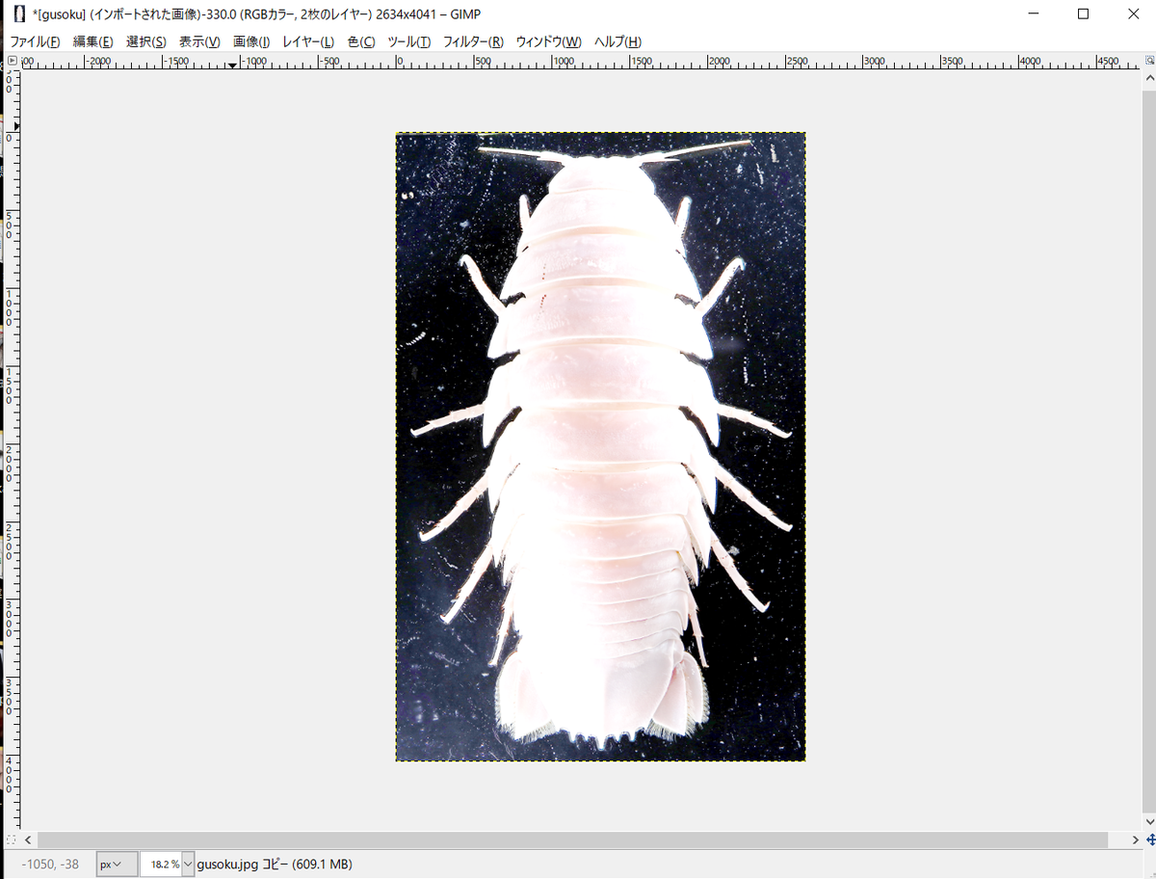Open the ファイル(F) menu
Screen dimensions: 1156x879
pyautogui.click(x=35, y=42)
